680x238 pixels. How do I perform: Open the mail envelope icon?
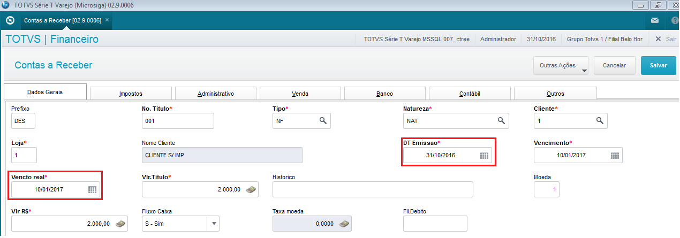655,21
